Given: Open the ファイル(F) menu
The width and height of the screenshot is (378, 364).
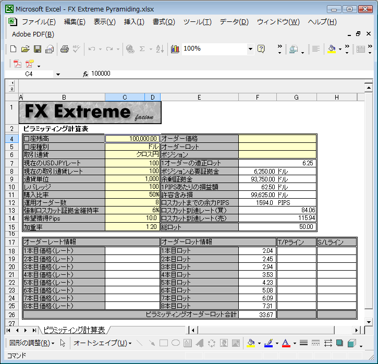Looking at the screenshot, I should tap(39, 22).
